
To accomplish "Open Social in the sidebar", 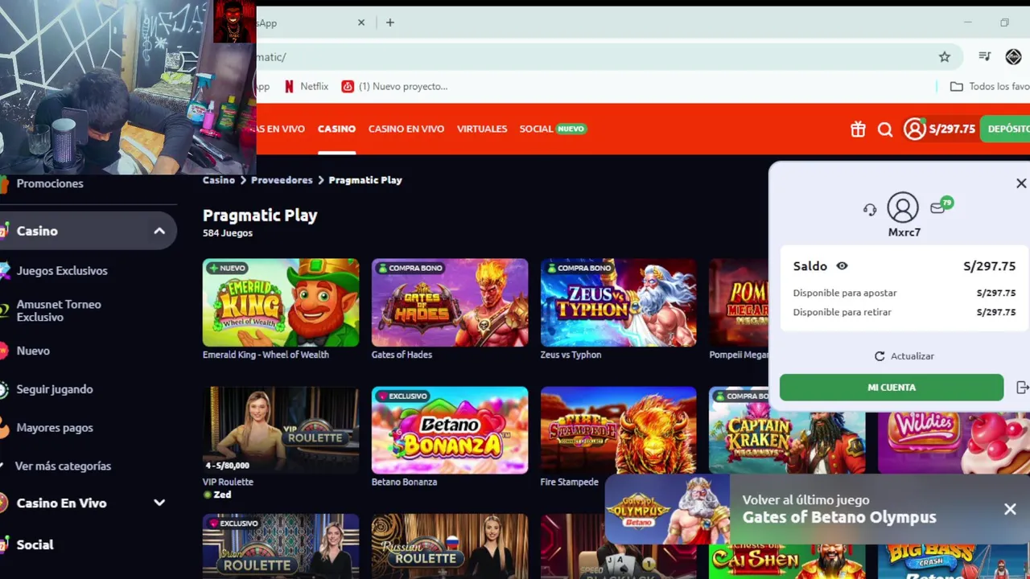I will [35, 544].
